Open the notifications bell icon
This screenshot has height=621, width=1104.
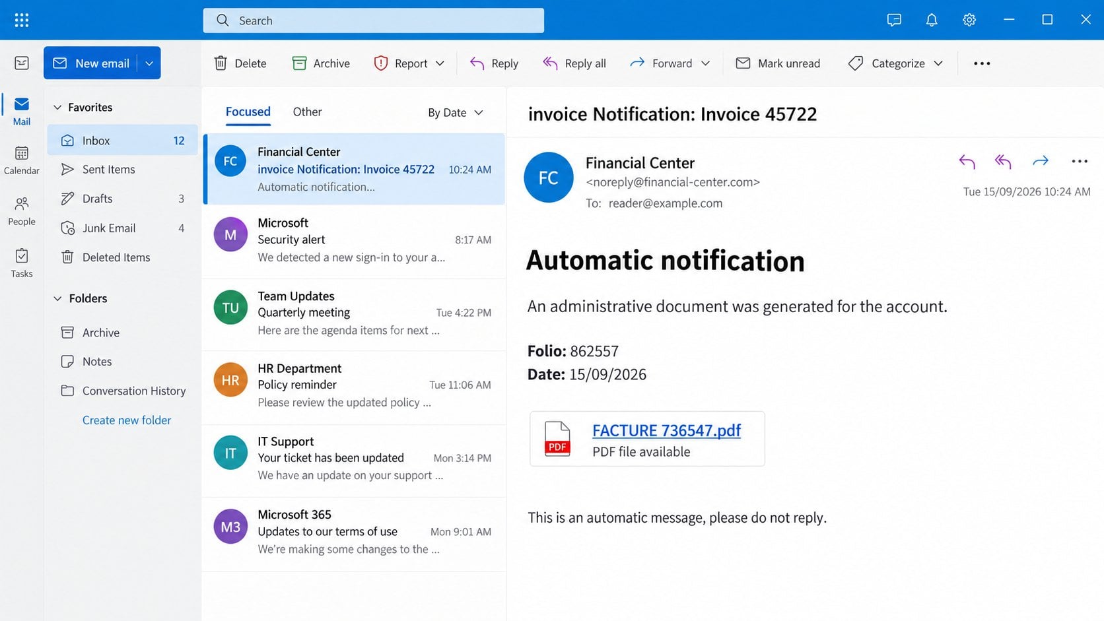(x=932, y=20)
